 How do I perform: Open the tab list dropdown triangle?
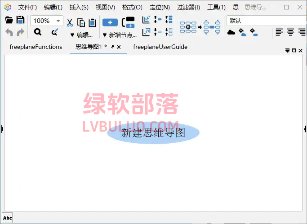tap(287, 51)
